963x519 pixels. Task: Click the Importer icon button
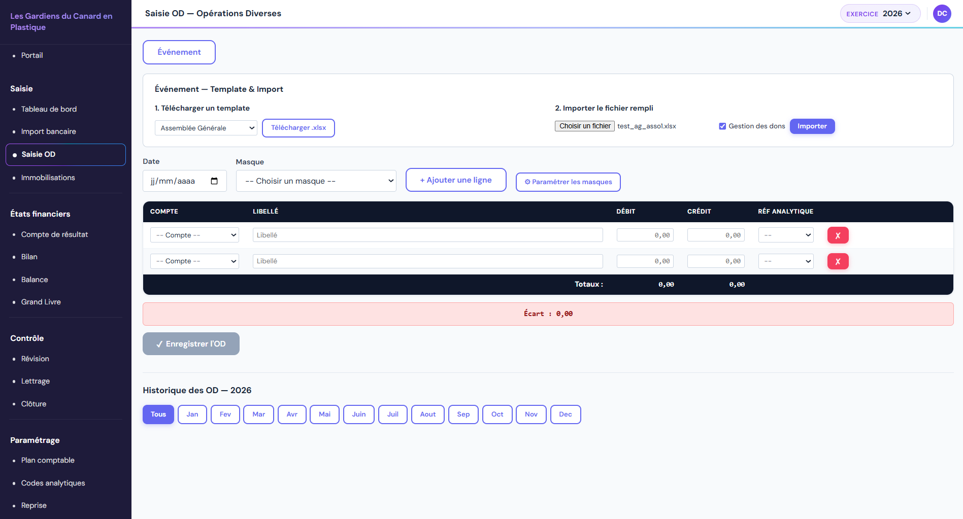[812, 126]
